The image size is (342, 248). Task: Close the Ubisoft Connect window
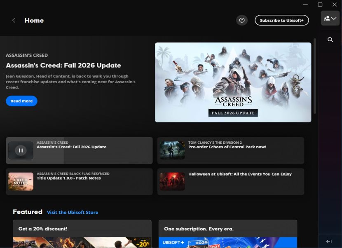335,5
